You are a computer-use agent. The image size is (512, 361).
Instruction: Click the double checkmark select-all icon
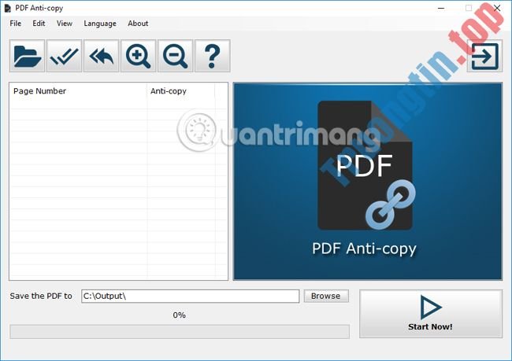[64, 56]
